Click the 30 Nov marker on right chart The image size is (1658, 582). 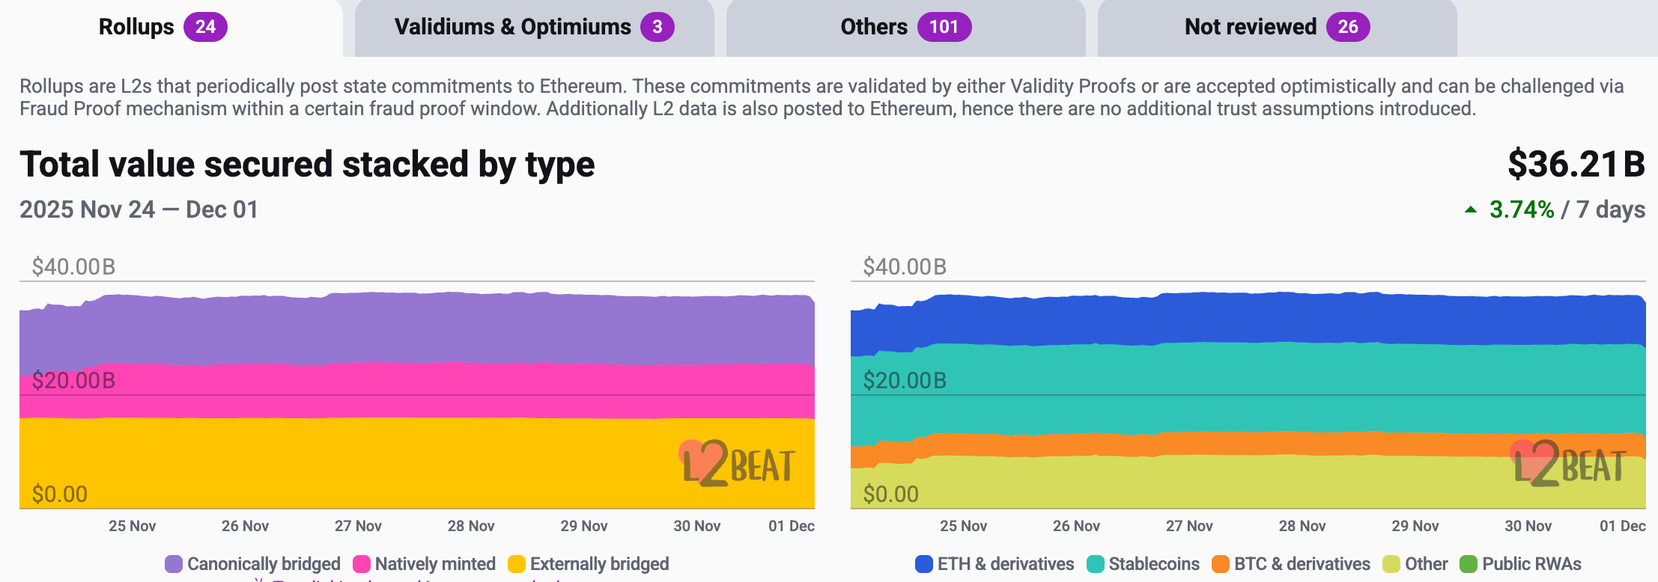pyautogui.click(x=1528, y=526)
